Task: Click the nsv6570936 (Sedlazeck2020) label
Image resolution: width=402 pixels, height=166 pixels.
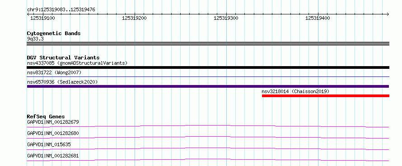Action: pyautogui.click(x=62, y=82)
